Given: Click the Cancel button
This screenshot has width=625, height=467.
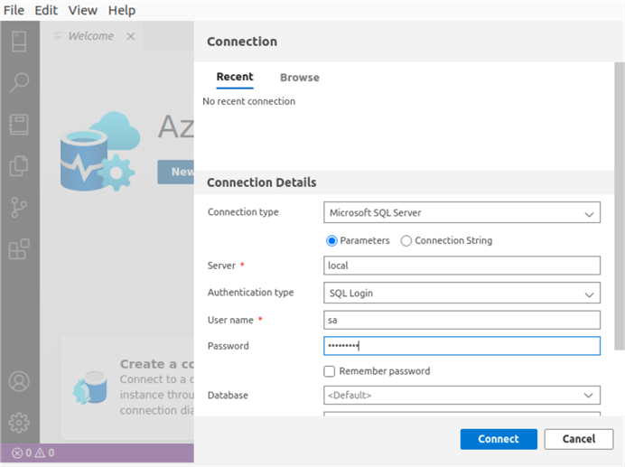Looking at the screenshot, I should pos(579,439).
